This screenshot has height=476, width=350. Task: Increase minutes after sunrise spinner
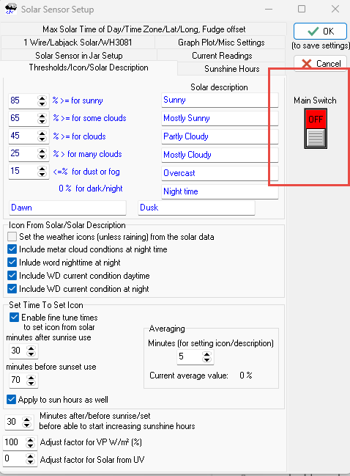click(31, 348)
